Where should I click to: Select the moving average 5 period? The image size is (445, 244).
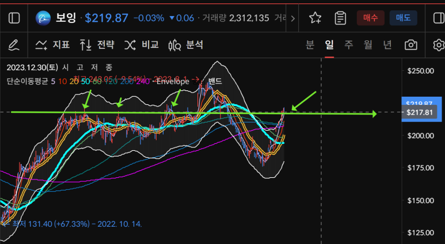tap(53, 82)
